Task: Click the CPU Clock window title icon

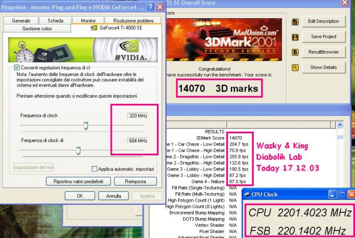Action: click(247, 194)
